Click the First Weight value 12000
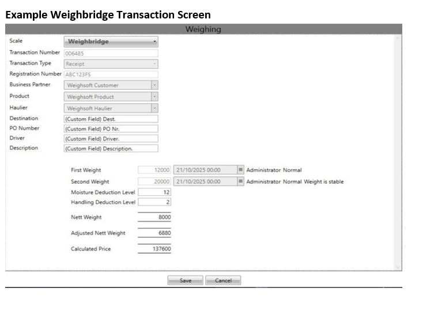 (x=154, y=170)
